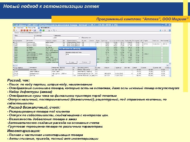
Task: Click the blue back-arrow navigation icon
Action: [x=160, y=30]
